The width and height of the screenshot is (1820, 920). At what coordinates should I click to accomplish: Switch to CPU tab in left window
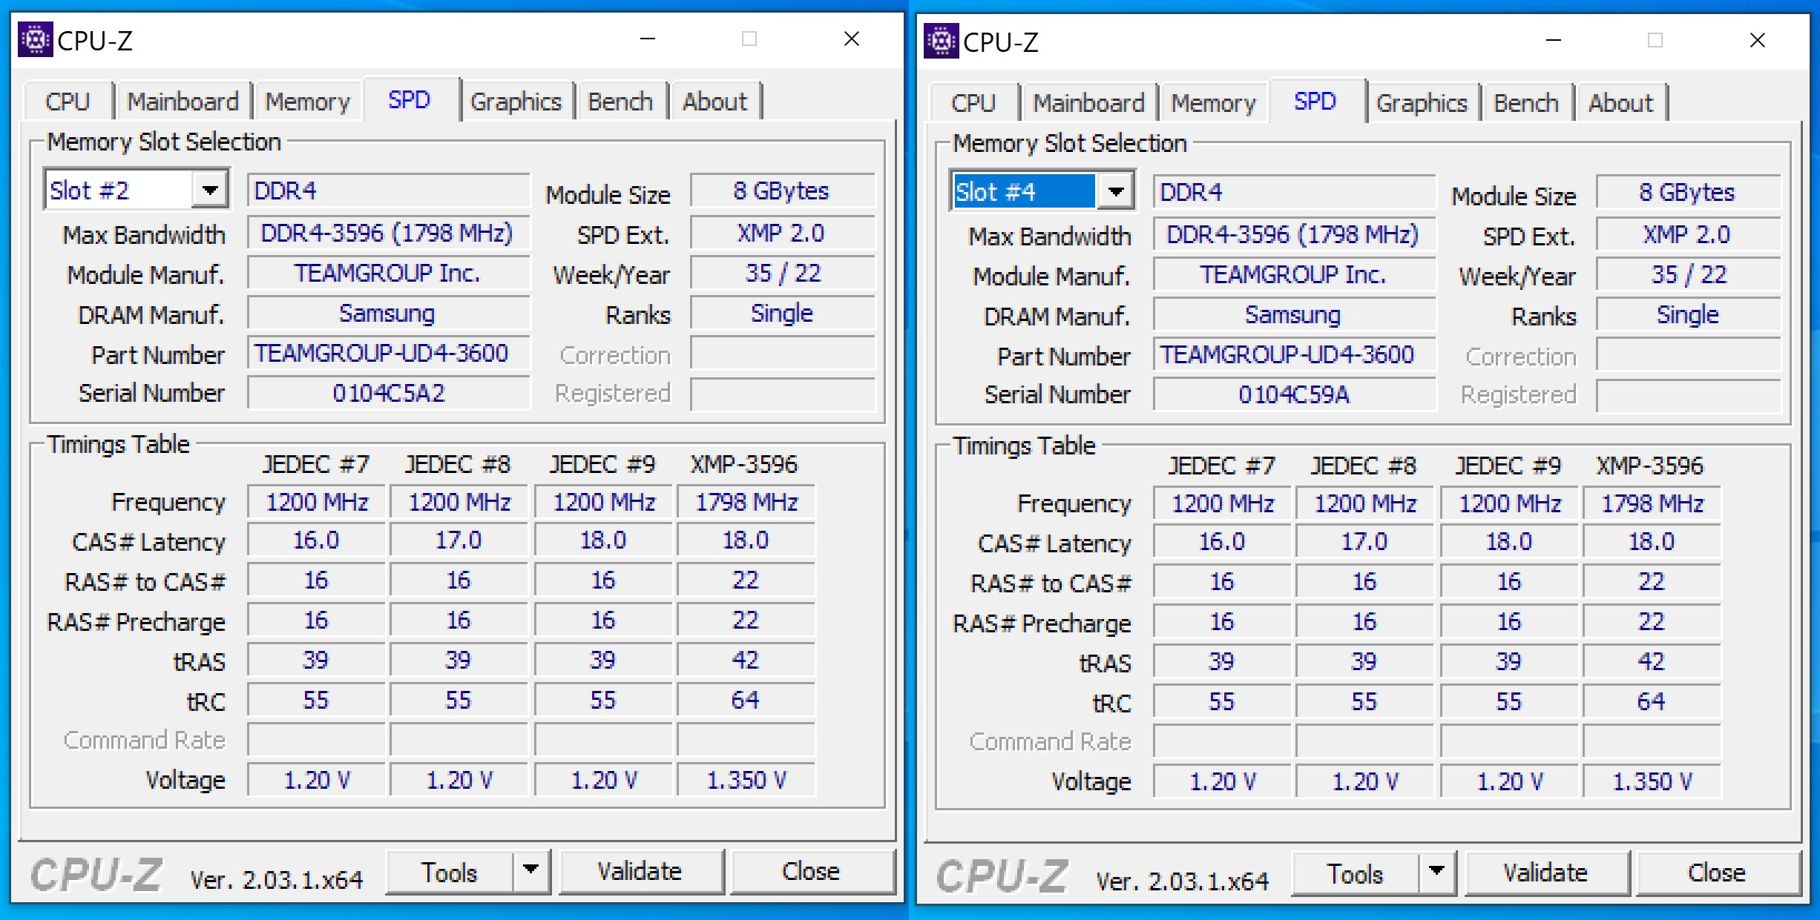point(68,102)
